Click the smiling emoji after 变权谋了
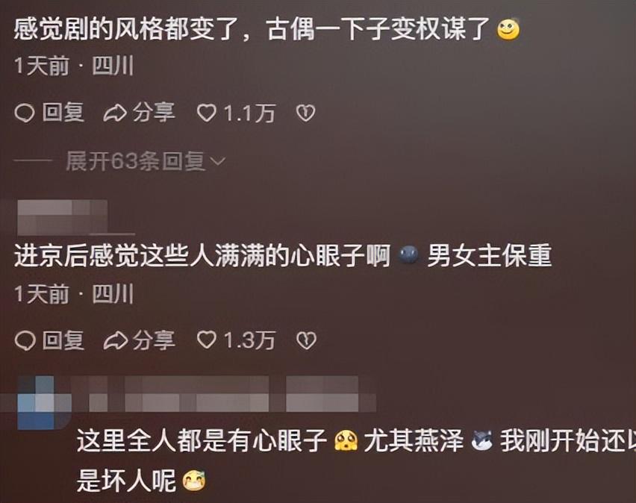 (x=508, y=29)
